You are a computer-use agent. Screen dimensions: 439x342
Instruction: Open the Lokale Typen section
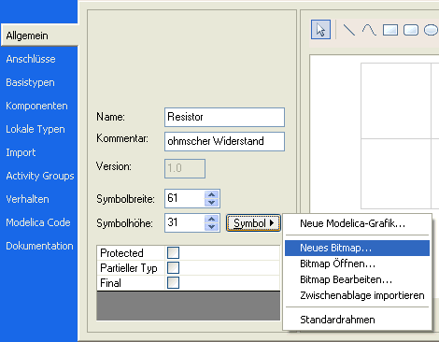tap(35, 129)
